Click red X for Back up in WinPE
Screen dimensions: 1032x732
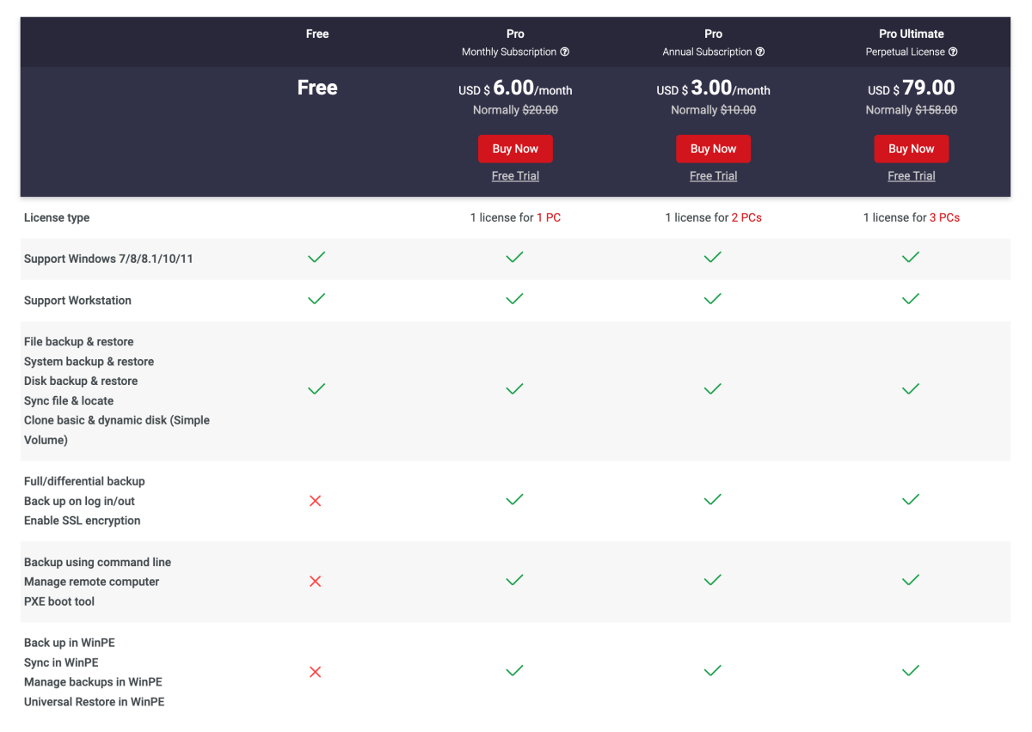point(316,672)
